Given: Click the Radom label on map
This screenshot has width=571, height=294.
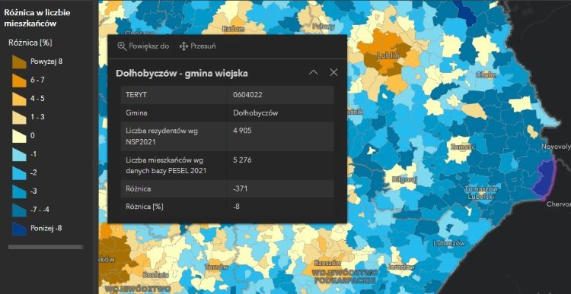Looking at the screenshot, I should click(233, 29).
